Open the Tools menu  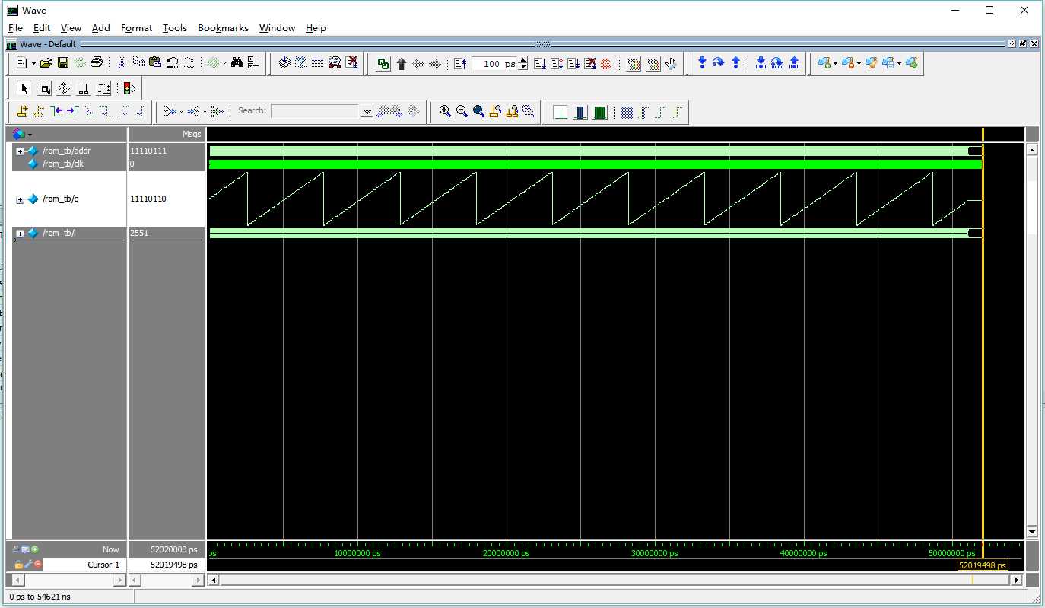pyautogui.click(x=175, y=28)
